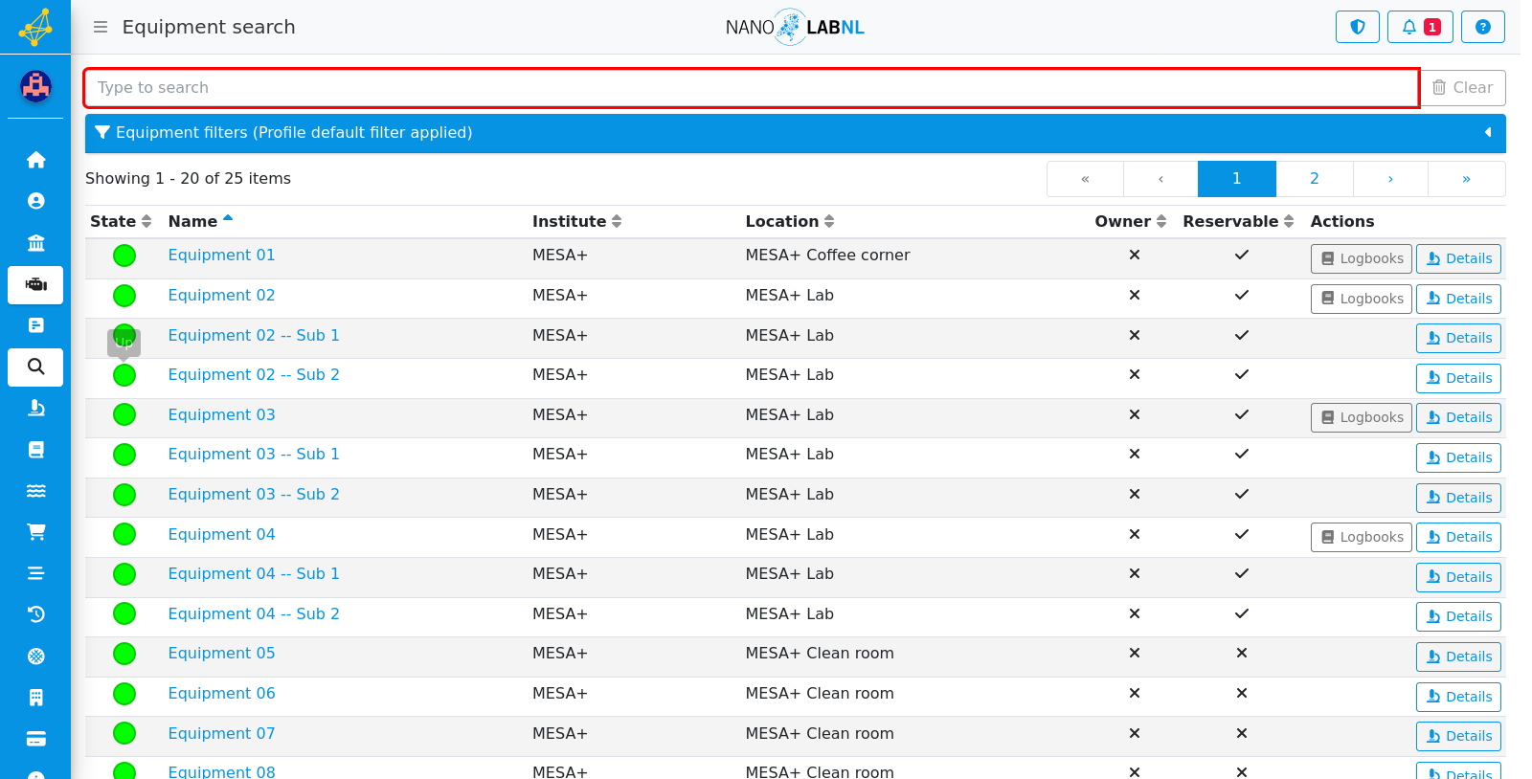Screen dimensions: 1532x779
Task: Select the magnifier search sidebar icon
Action: click(35, 367)
